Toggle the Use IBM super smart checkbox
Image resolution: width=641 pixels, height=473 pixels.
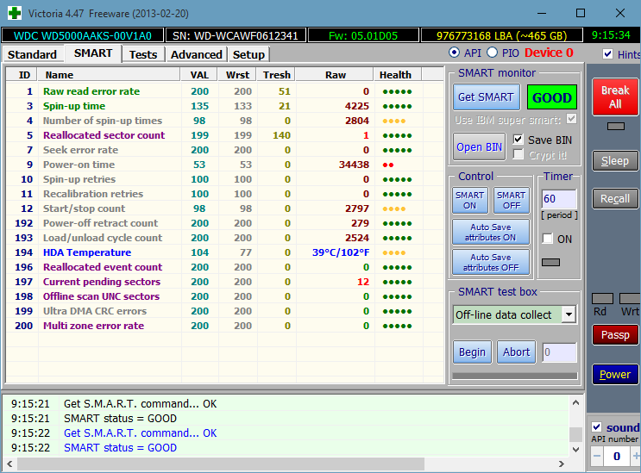[571, 119]
